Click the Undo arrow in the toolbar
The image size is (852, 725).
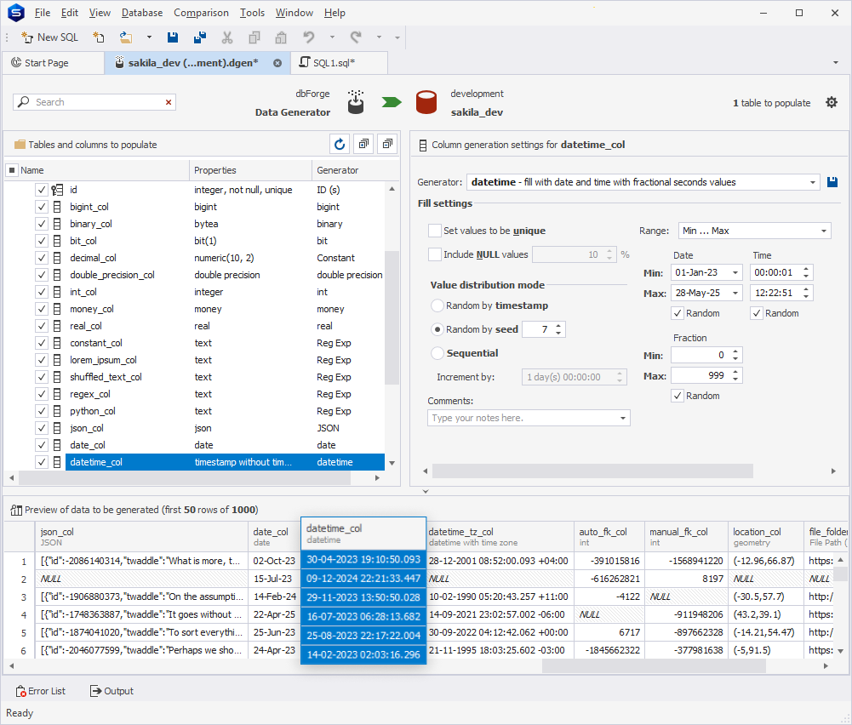click(x=309, y=37)
